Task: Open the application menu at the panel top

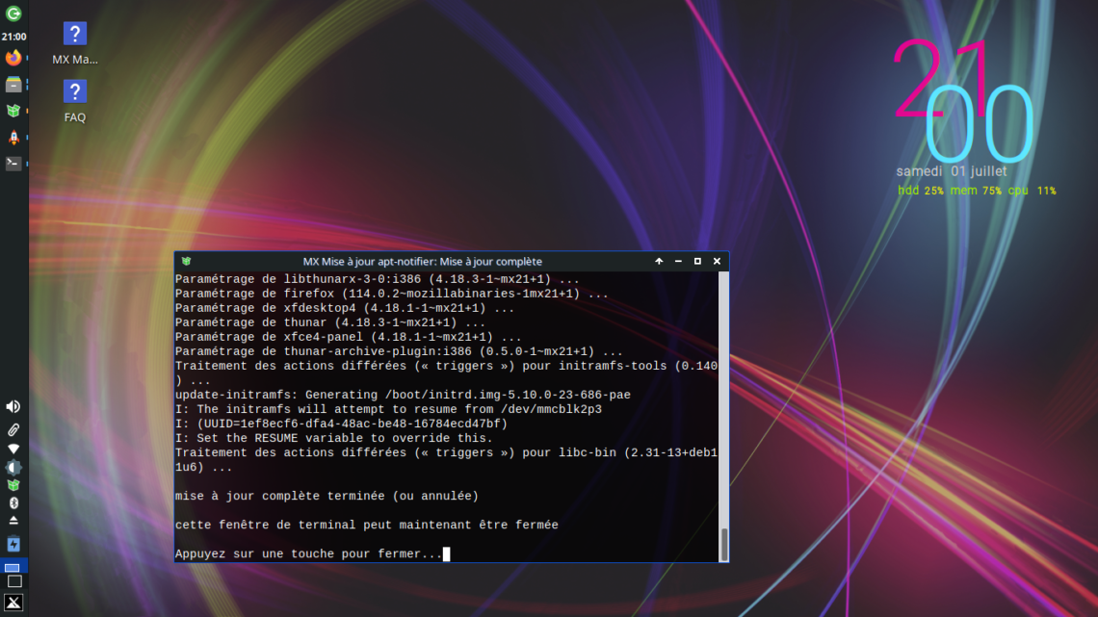Action: [13, 14]
